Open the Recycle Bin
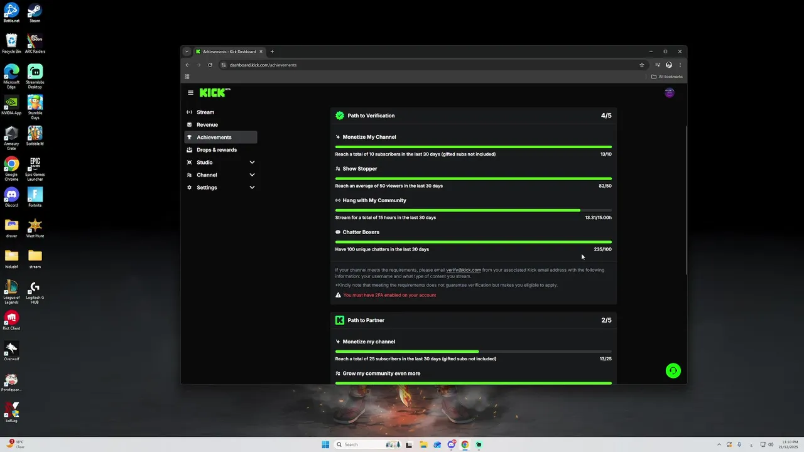This screenshot has width=804, height=452. [x=11, y=43]
